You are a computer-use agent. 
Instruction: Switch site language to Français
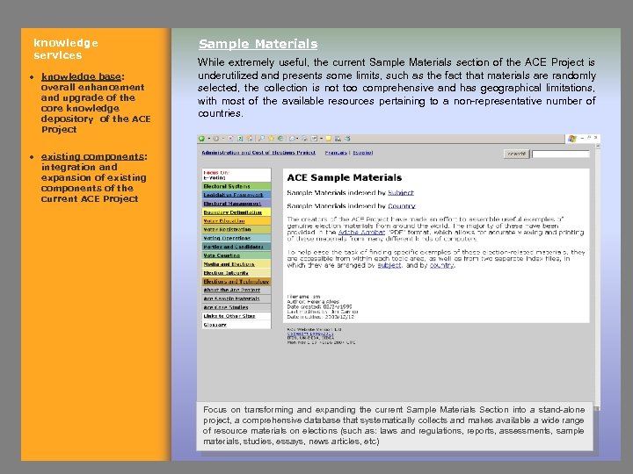pyautogui.click(x=336, y=153)
